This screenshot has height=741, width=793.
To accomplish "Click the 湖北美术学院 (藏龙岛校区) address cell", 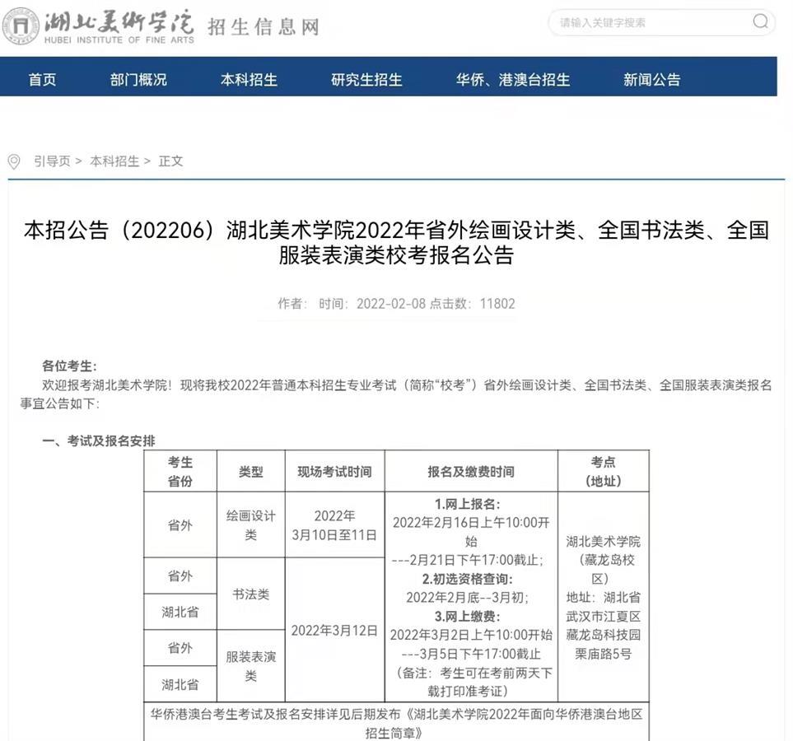I will click(x=603, y=598).
